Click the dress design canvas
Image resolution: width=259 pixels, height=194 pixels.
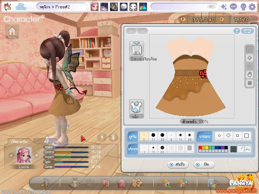(x=192, y=76)
